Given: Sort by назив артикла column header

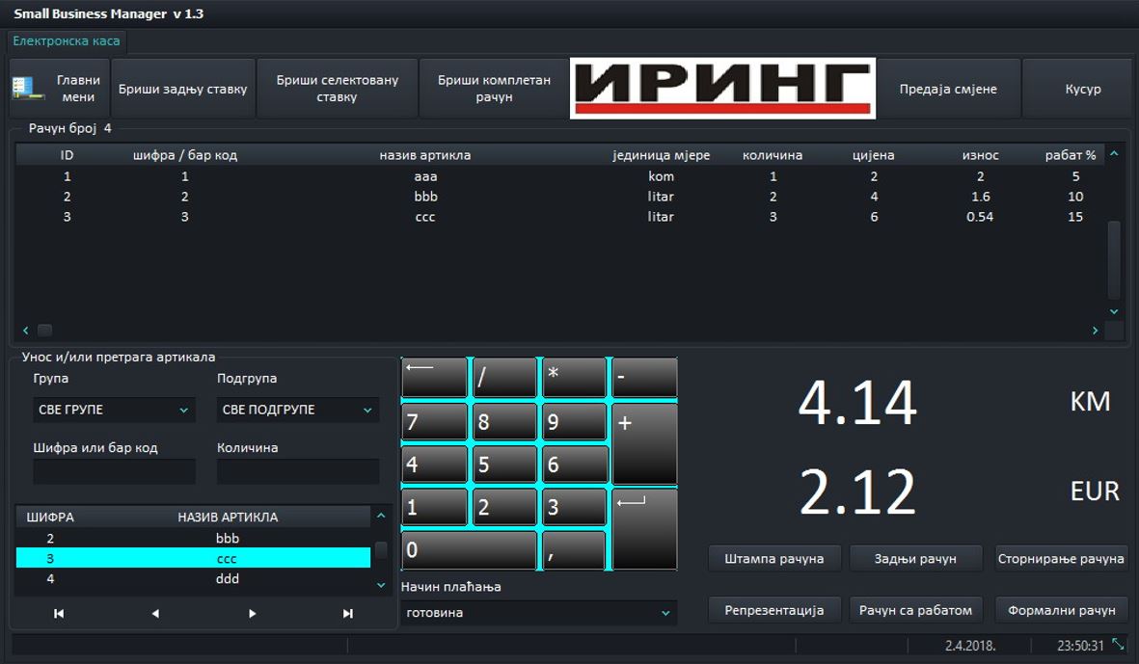Looking at the screenshot, I should click(425, 155).
